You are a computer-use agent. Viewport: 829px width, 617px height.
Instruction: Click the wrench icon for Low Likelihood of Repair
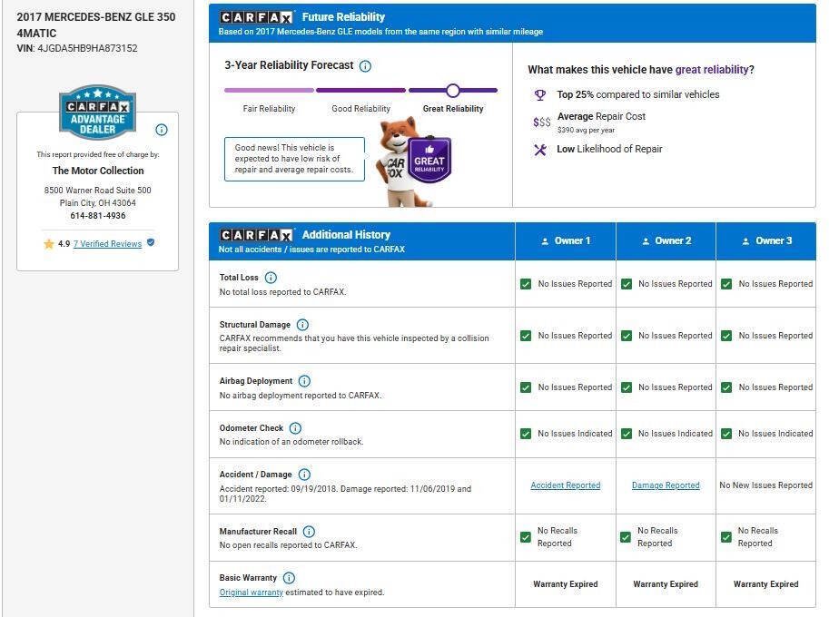539,150
